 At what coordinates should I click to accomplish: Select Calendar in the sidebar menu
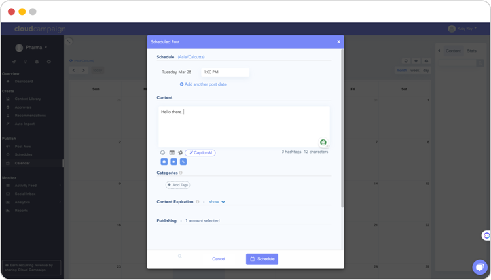(x=22, y=163)
